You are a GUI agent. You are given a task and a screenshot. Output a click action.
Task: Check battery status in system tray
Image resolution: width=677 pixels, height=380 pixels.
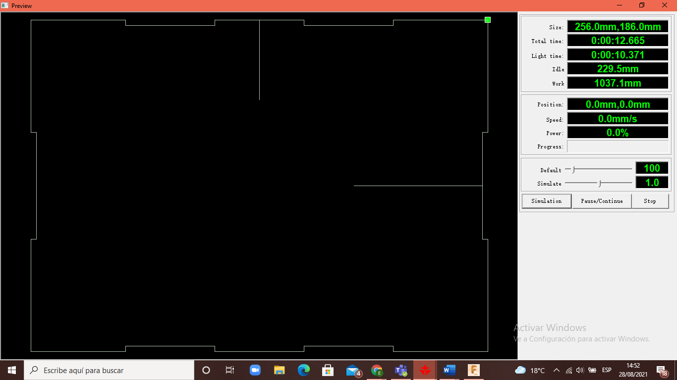(592, 370)
